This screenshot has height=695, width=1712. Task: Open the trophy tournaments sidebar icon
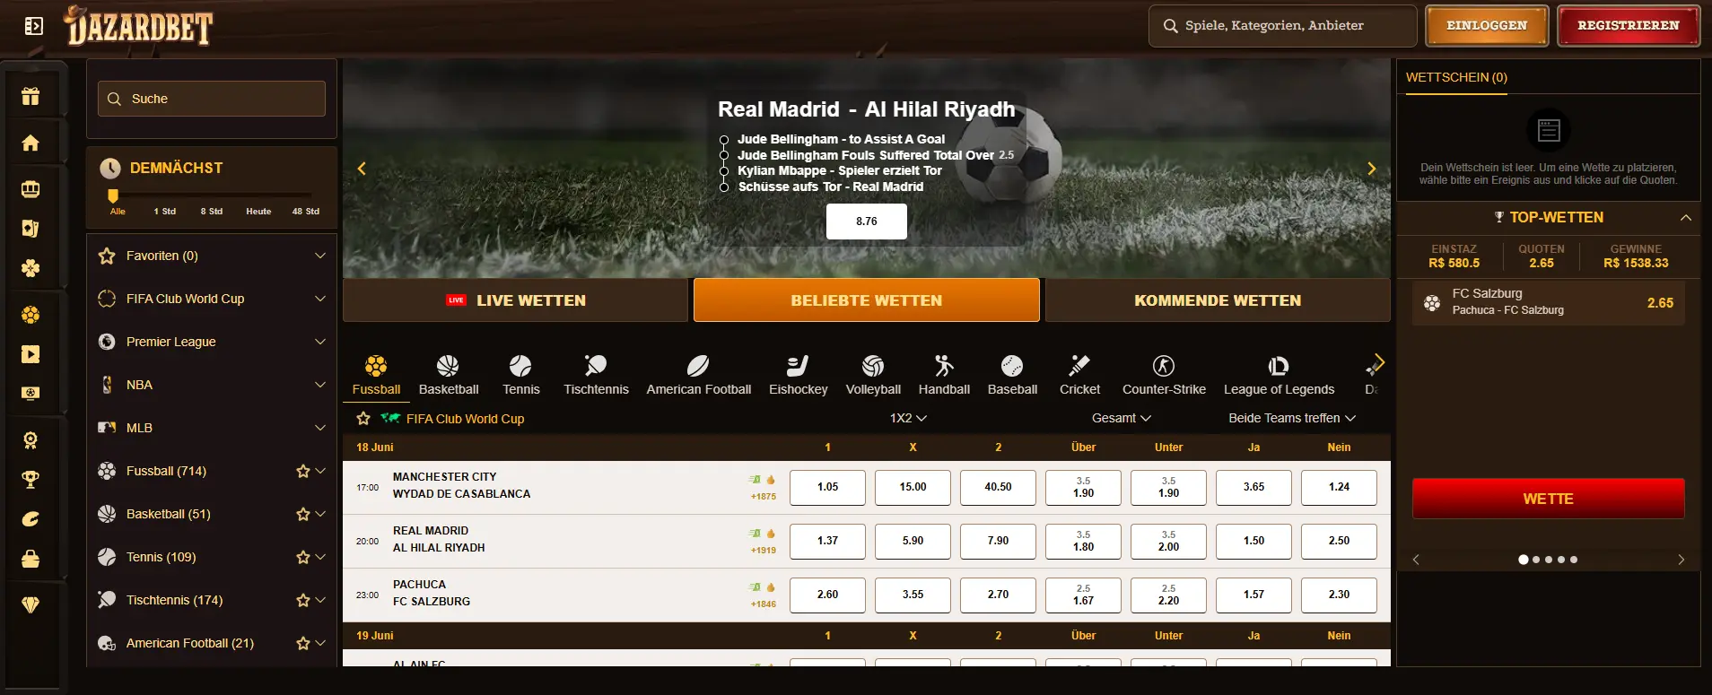click(x=31, y=480)
